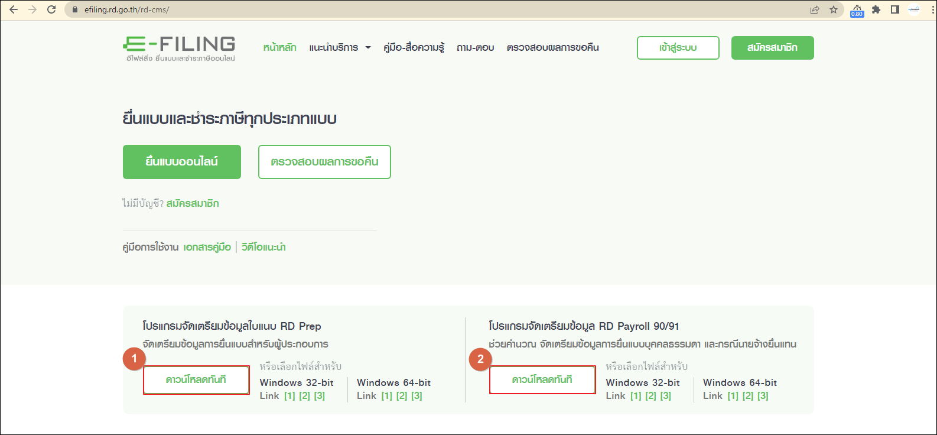Open คู่มือ-สื่อความรู้ menu item
The image size is (937, 435).
(414, 48)
